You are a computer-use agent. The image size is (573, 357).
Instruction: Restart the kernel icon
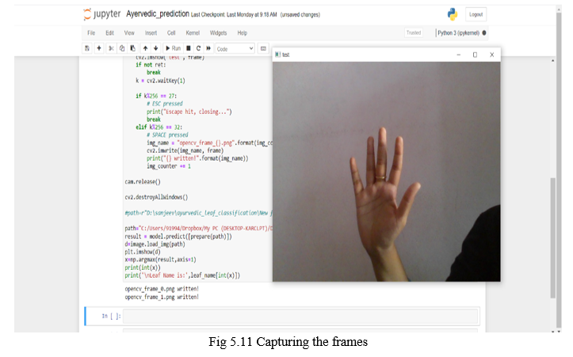[198, 48]
